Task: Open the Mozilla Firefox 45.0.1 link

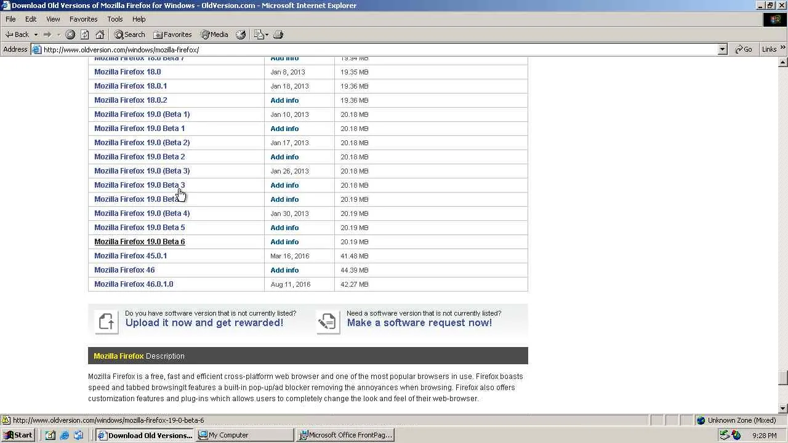Action: coord(131,256)
